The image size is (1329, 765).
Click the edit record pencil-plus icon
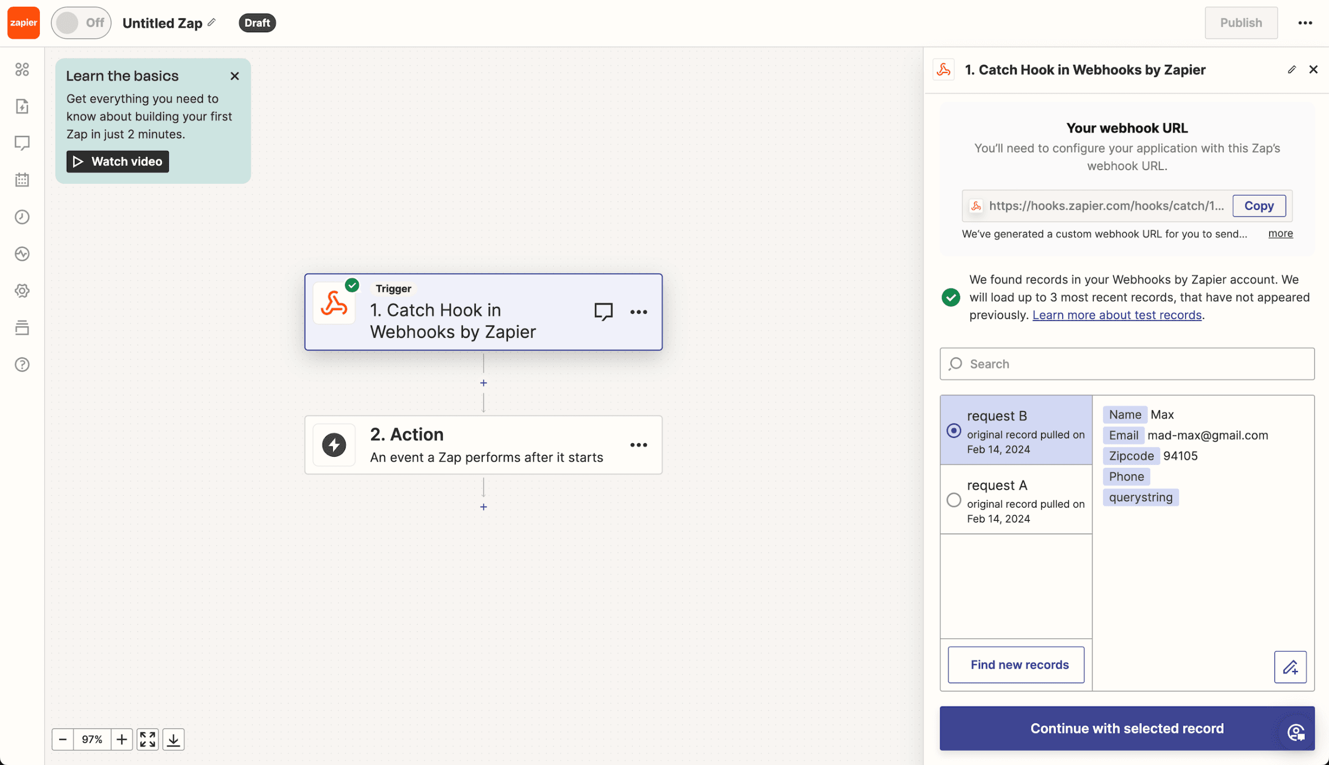1290,667
